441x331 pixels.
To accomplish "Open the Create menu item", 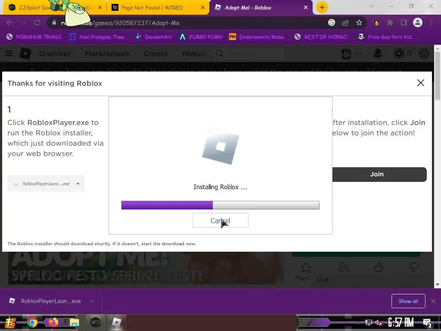I will click(x=156, y=53).
